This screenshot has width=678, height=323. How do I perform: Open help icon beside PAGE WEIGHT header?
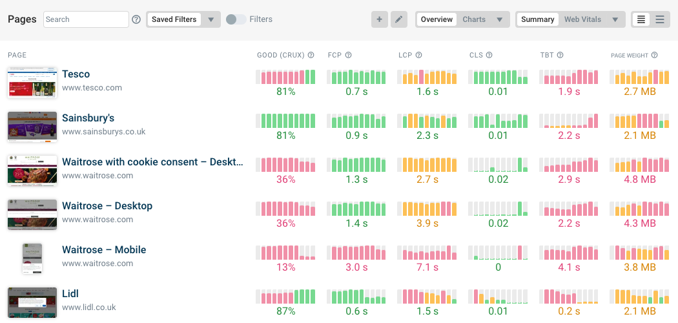tap(654, 55)
